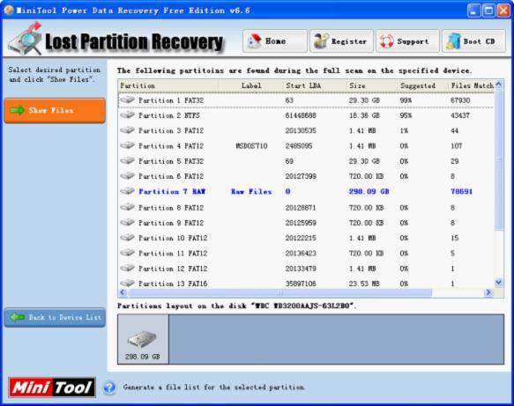This screenshot has height=406, width=514.
Task: Click the vertical scrollbar thumb of the list
Action: [499, 159]
